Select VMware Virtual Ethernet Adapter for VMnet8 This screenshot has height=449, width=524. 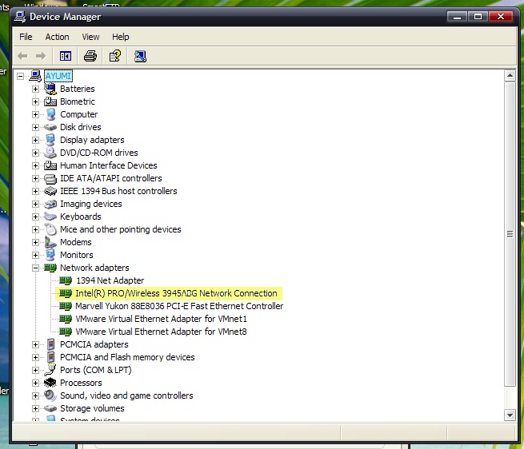click(161, 332)
